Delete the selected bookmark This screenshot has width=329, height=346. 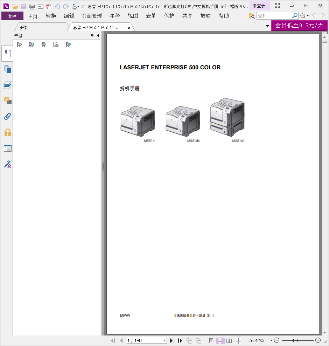click(x=19, y=44)
